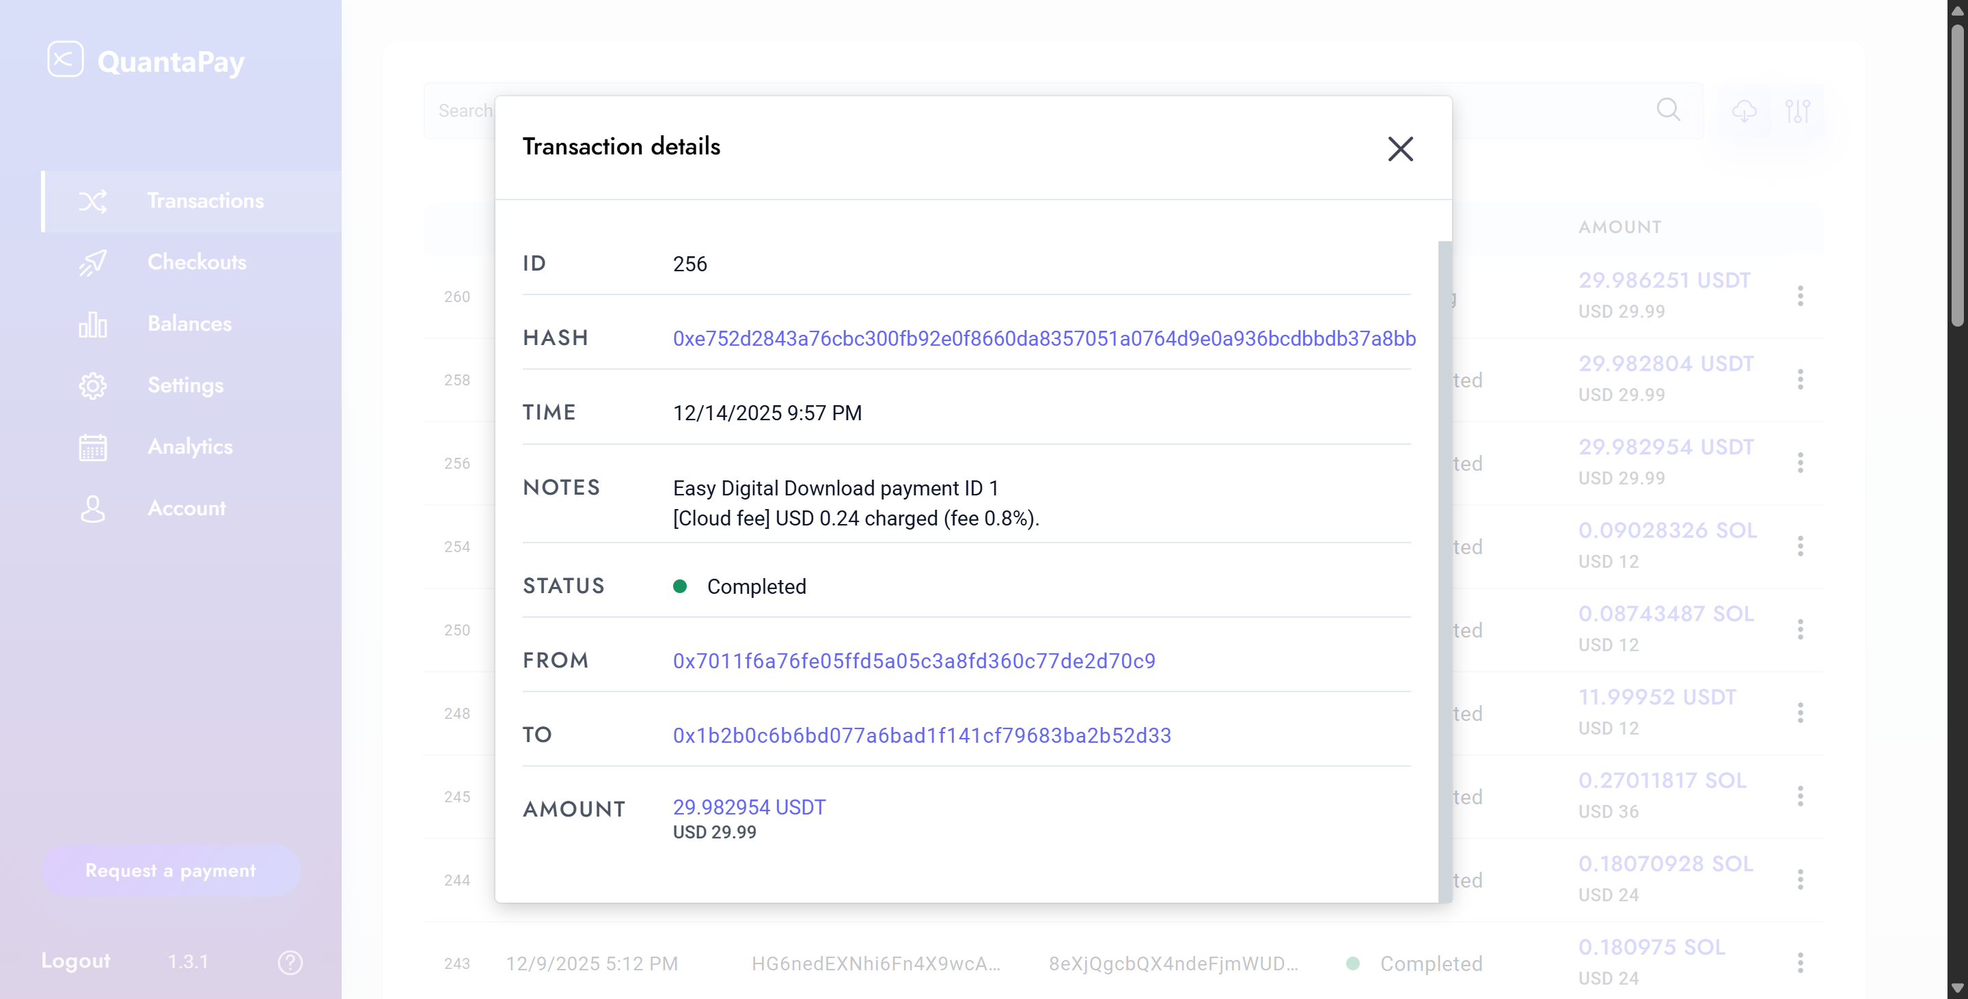Click the AMOUNT column header
Screen dimensions: 1968x999
pos(1619,227)
